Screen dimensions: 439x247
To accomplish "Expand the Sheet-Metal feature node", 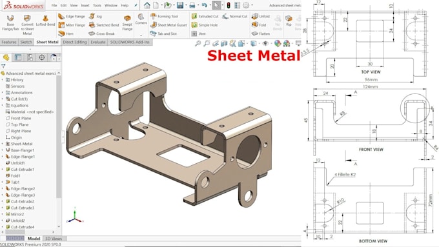I will [3, 144].
